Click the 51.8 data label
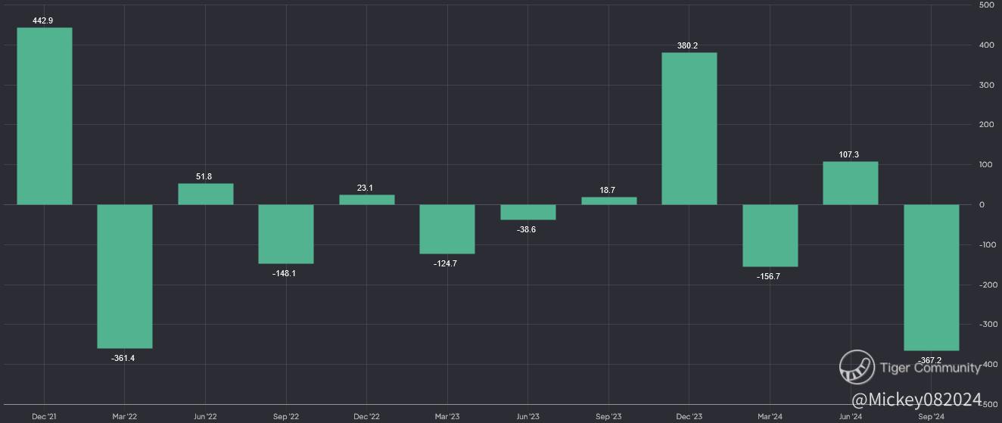1002x423 pixels. 204,177
